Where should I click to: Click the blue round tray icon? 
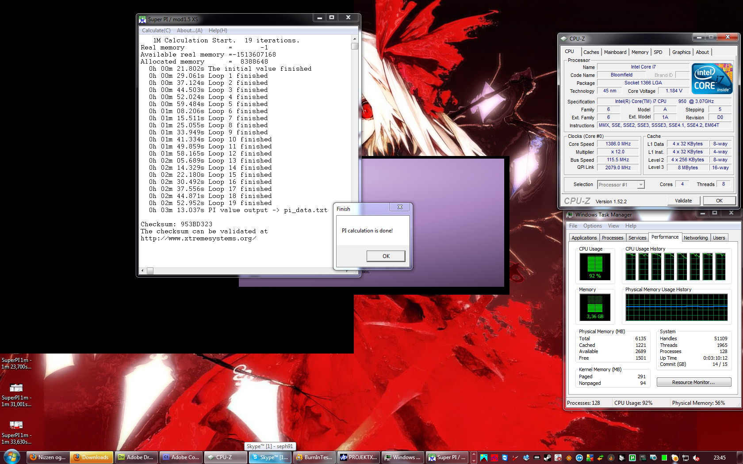(579, 458)
